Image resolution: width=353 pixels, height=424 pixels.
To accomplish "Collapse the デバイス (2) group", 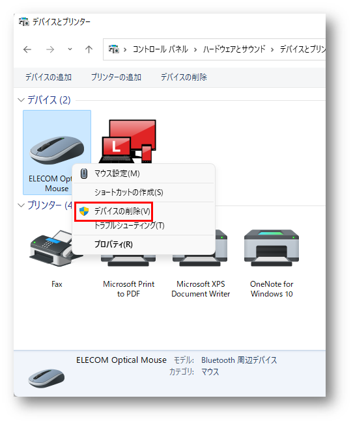I will [21, 100].
